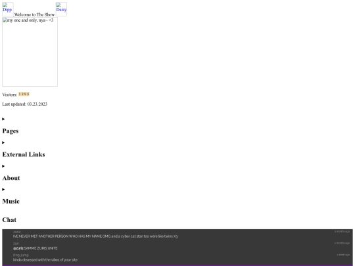
Task: Select the Chat heading
Action: point(9,220)
